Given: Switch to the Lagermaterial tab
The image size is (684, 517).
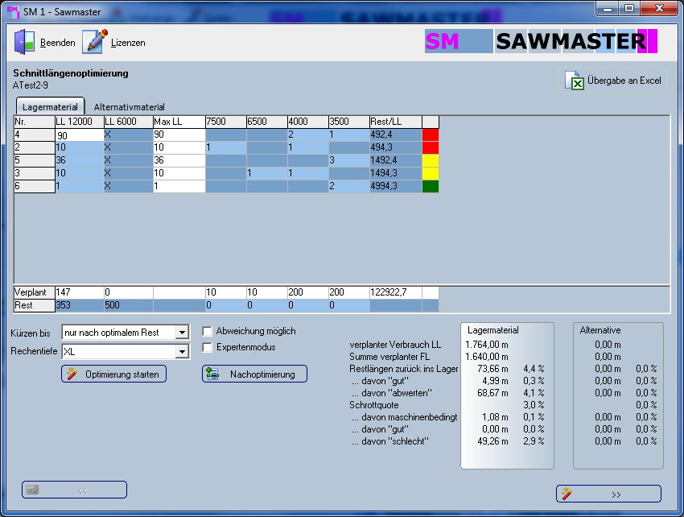Looking at the screenshot, I should pyautogui.click(x=50, y=107).
